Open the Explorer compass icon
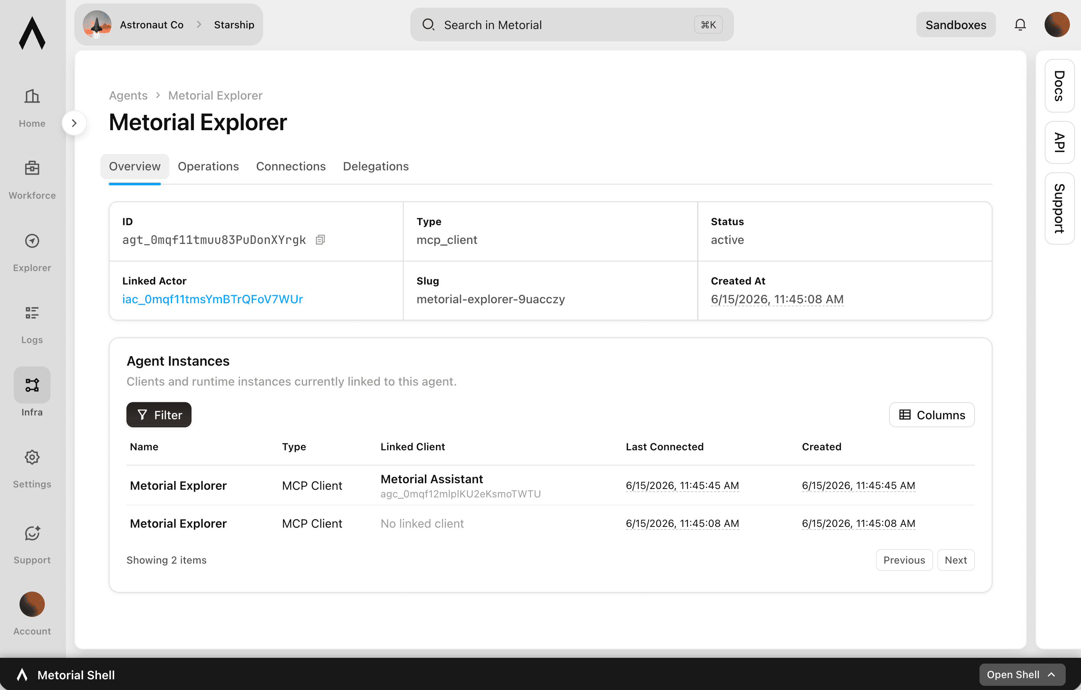Image resolution: width=1081 pixels, height=690 pixels. tap(32, 241)
